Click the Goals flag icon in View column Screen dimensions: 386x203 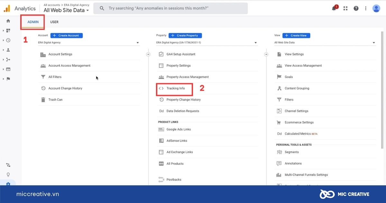[x=279, y=77]
